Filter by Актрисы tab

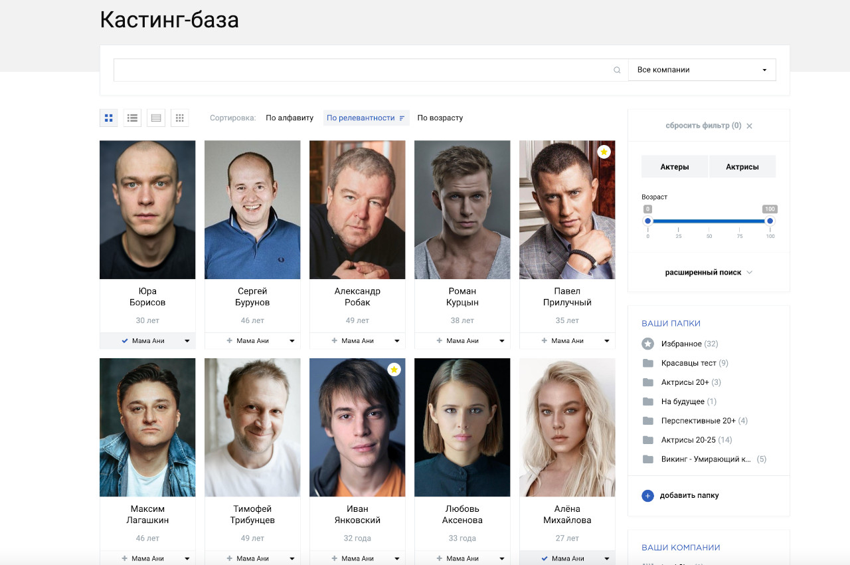[x=742, y=167]
